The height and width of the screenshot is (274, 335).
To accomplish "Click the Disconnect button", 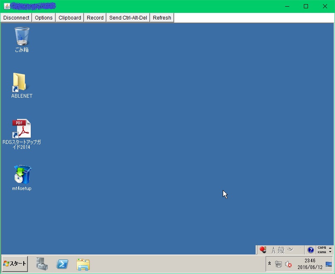I will click(x=16, y=18).
